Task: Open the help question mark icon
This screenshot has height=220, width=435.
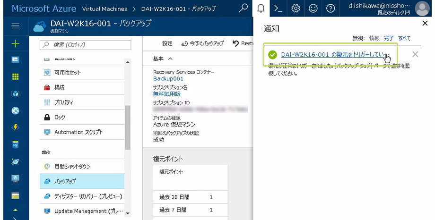Action: (331, 8)
